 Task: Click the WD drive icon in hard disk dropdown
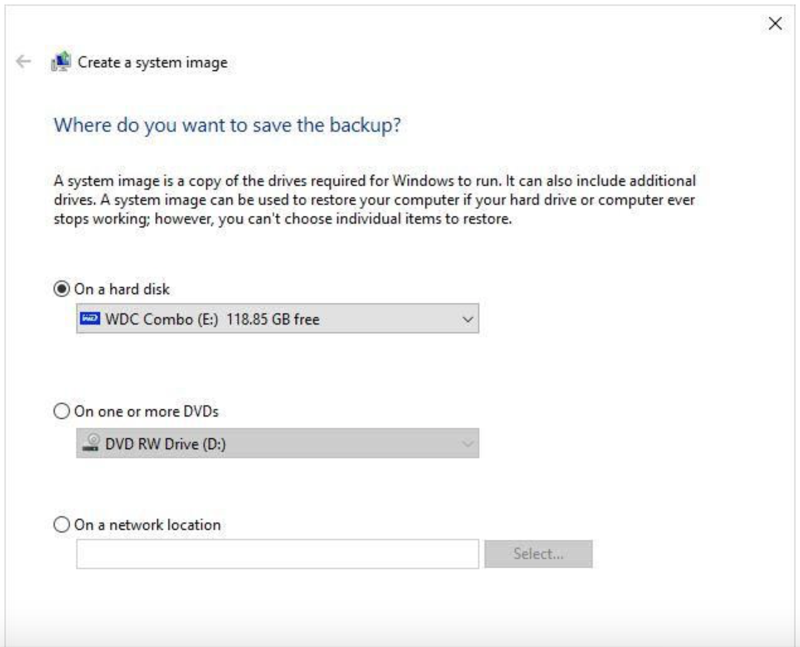[90, 318]
